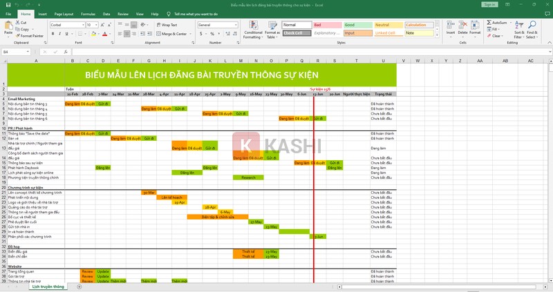Apply the Good cell style
Image resolution: width=553 pixels, height=292 pixels.
(358, 25)
